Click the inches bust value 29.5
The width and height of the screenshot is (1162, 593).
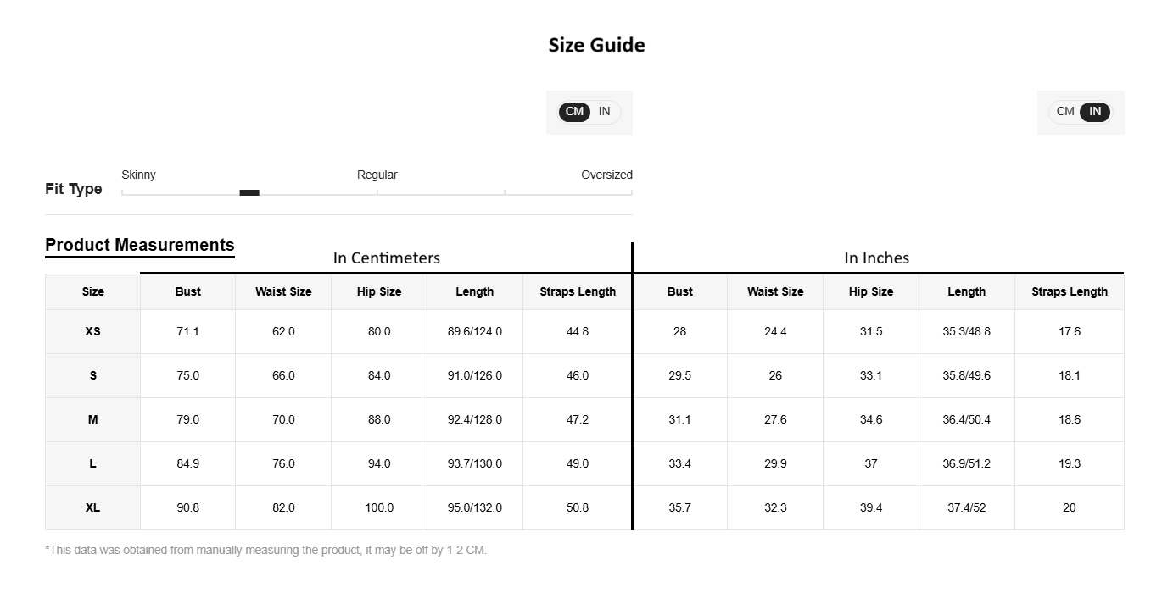pyautogui.click(x=679, y=375)
